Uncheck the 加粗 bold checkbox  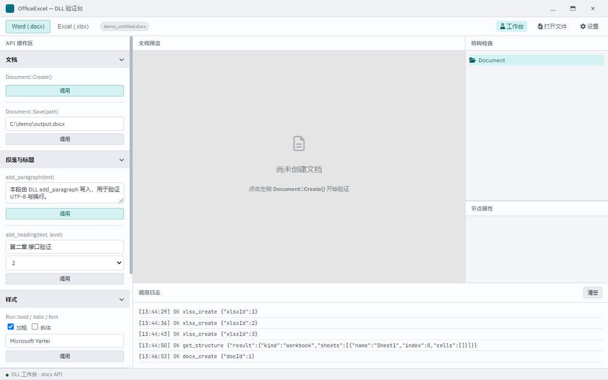click(x=11, y=327)
